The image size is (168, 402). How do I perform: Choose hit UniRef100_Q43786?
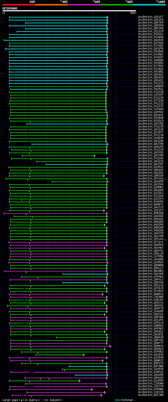pos(151,124)
